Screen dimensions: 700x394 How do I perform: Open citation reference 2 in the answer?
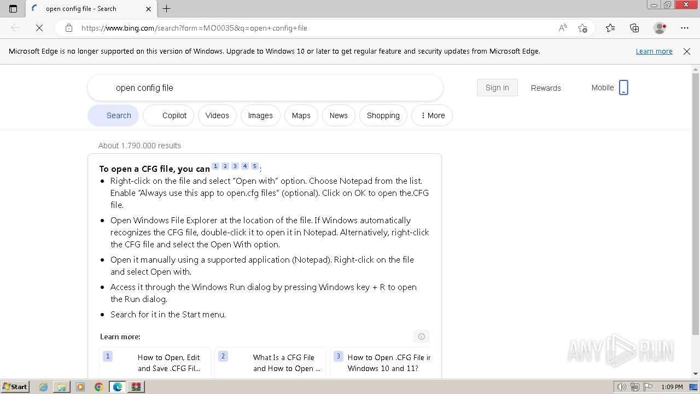tap(225, 166)
